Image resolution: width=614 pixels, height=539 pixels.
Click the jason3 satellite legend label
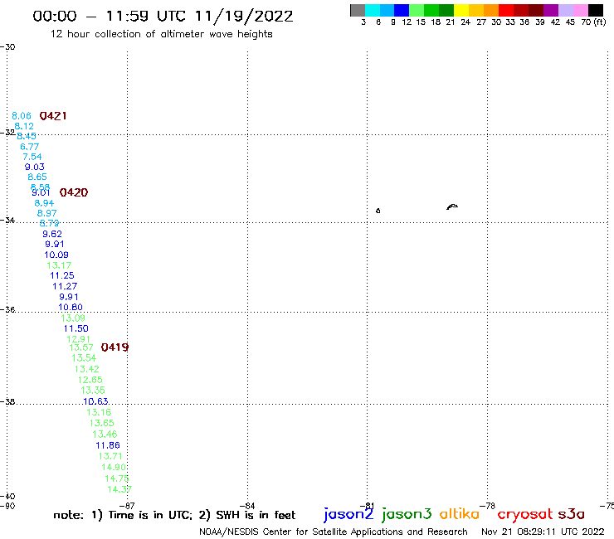tap(407, 514)
